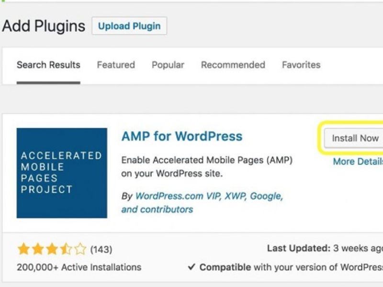Open the Google author link
383x287 pixels.
point(266,196)
